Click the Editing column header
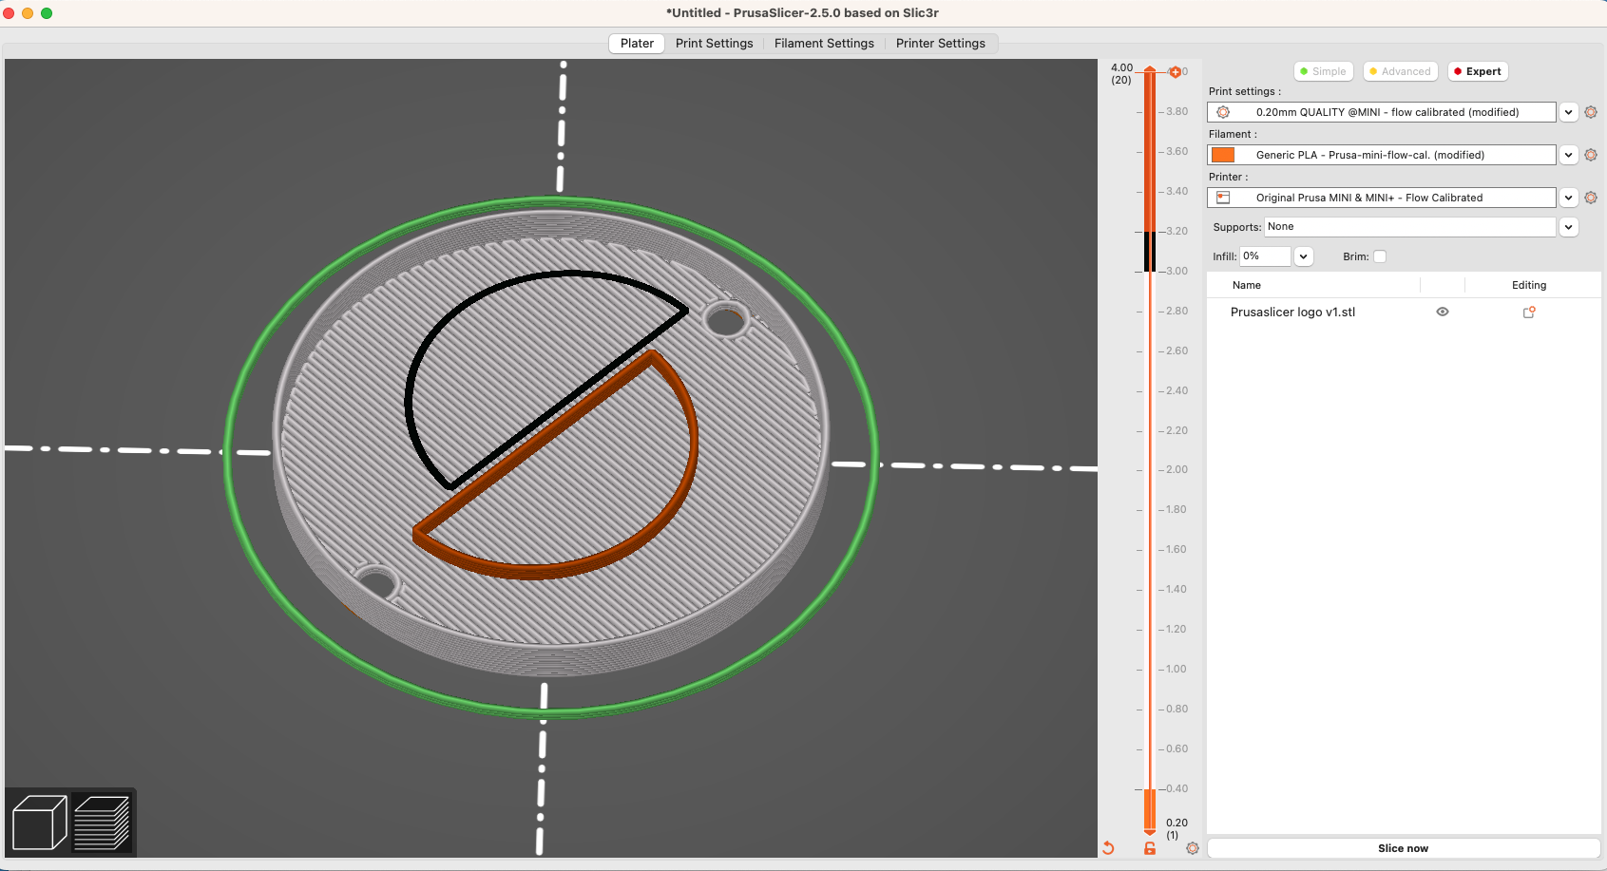The width and height of the screenshot is (1607, 871). [1529, 285]
